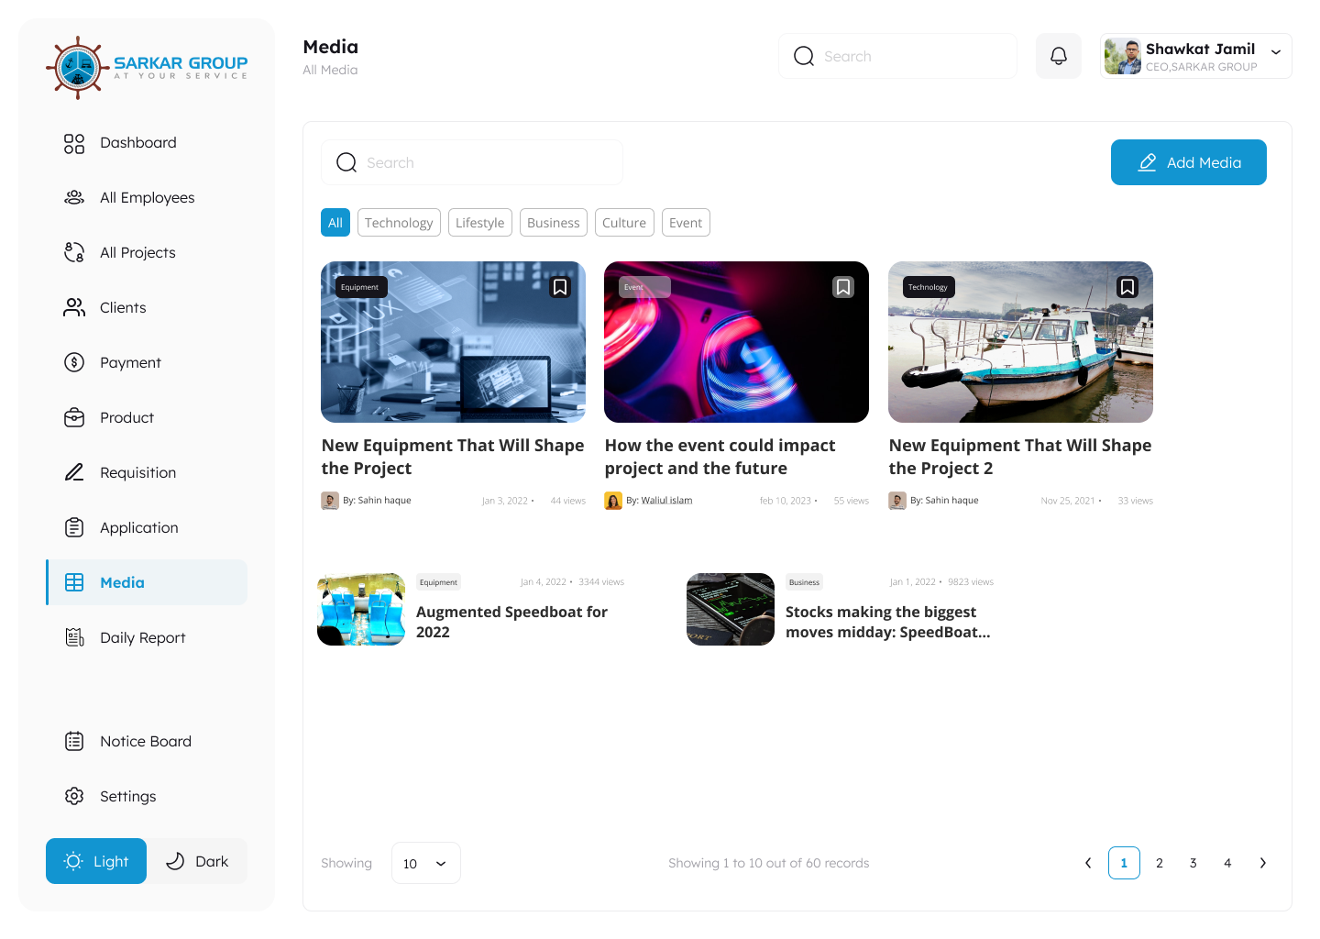The width and height of the screenshot is (1320, 939).
Task: Click the Daily Report icon
Action: [x=74, y=638]
